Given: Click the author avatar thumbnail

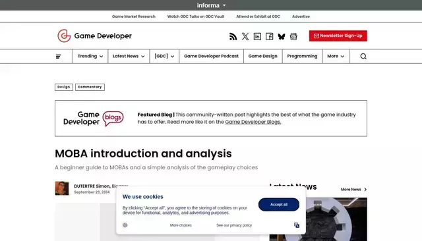Looking at the screenshot, I should (62, 188).
